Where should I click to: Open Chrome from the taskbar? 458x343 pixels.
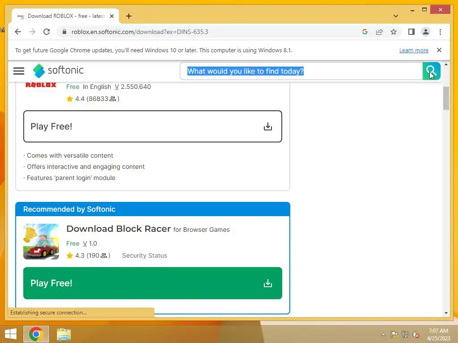coord(36,334)
